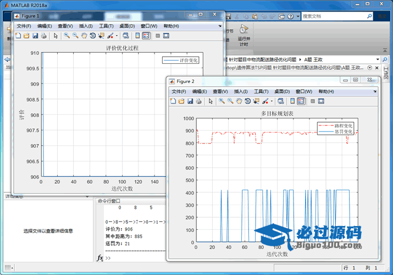Open current folder path dropdown arrow
Viewport: 393px width, 275px height.
378,59
